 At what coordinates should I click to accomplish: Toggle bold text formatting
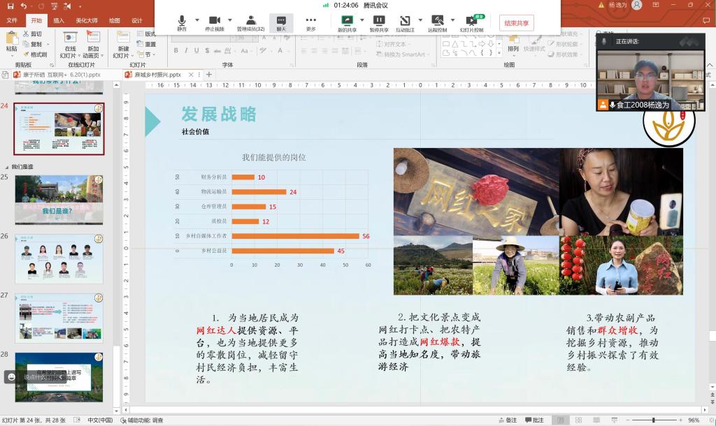click(176, 50)
